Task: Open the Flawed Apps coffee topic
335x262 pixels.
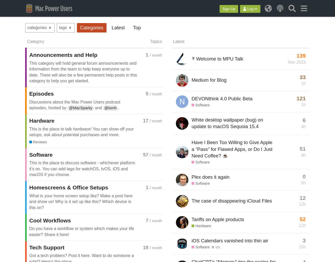Action: [232, 149]
